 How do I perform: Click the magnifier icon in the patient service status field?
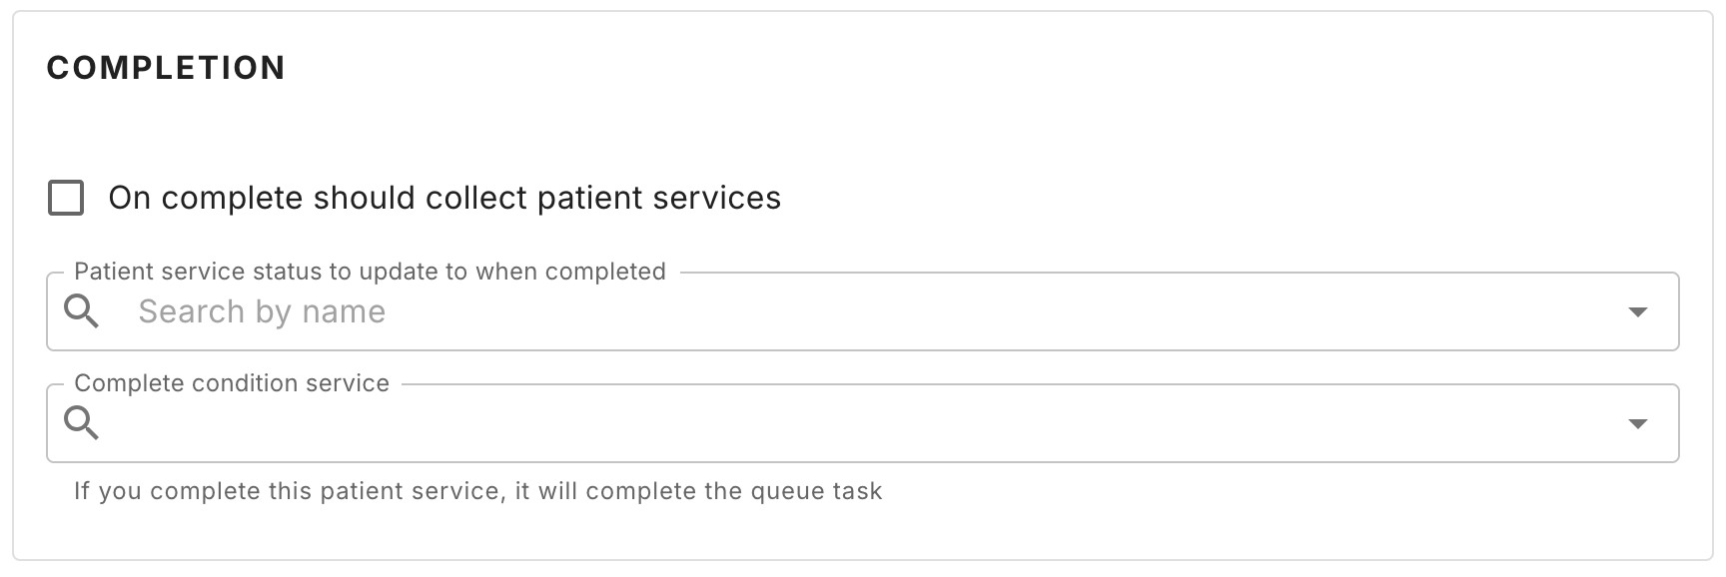pos(81,311)
